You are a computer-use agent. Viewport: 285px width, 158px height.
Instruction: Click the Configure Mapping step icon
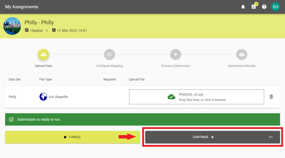pos(109,54)
